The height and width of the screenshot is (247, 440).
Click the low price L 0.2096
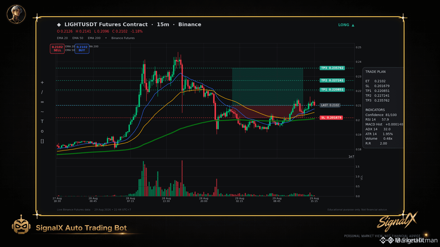[x=102, y=31]
